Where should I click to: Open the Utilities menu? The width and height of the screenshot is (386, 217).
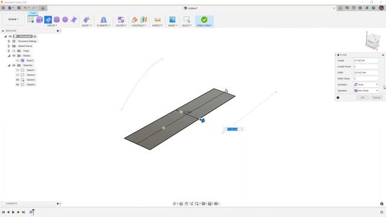(121, 25)
